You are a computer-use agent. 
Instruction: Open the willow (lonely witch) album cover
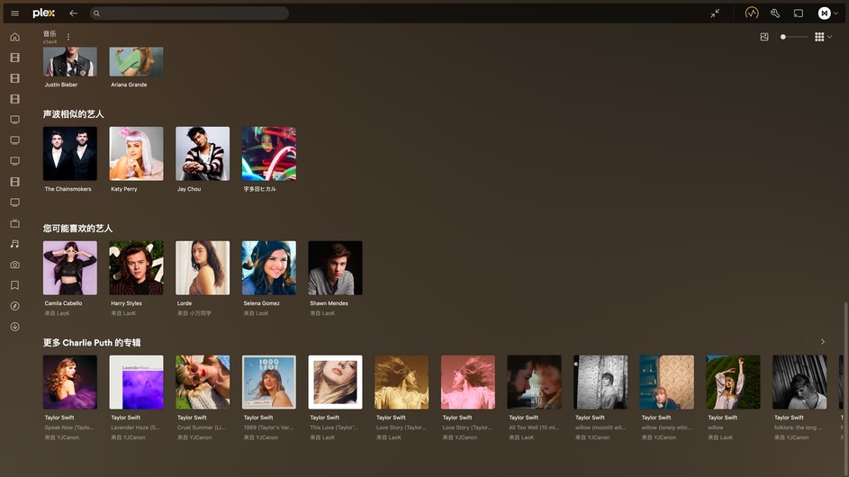click(x=666, y=382)
